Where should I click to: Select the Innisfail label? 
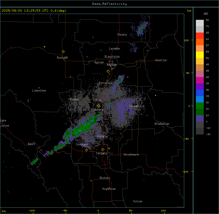[105, 83]
